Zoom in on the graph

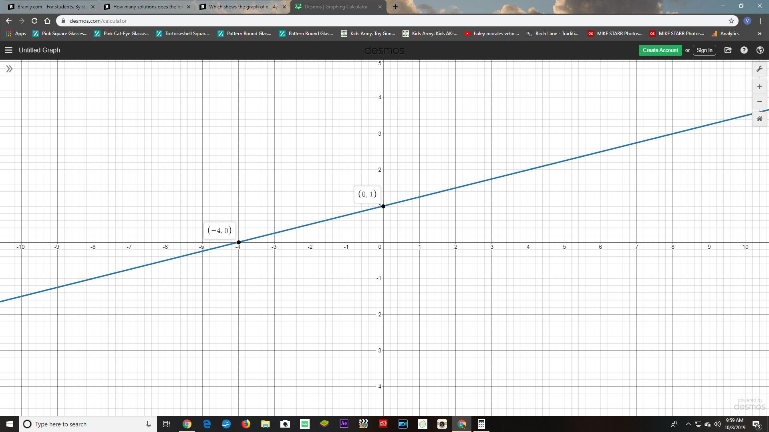point(759,87)
